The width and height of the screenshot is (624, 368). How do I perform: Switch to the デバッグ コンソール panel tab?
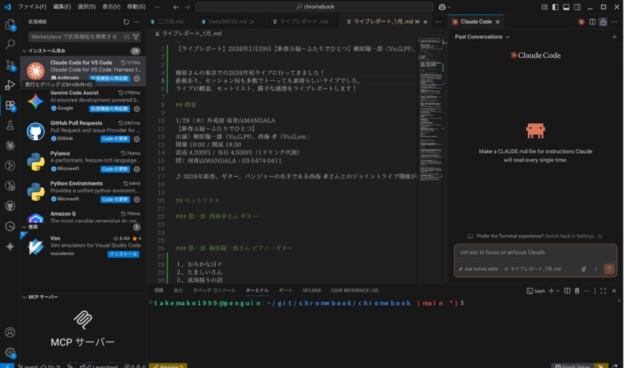pyautogui.click(x=214, y=290)
